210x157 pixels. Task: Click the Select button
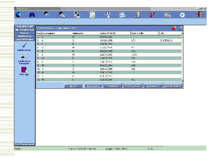click(x=73, y=86)
